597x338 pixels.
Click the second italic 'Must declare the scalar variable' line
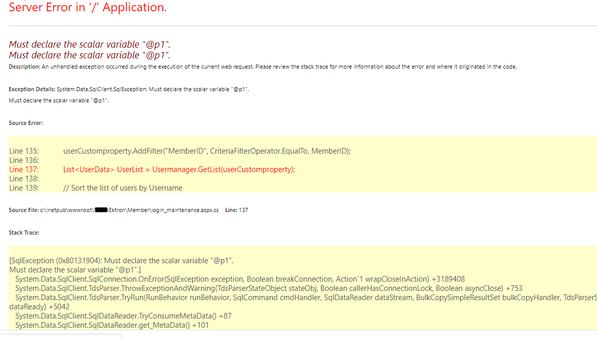click(x=90, y=55)
